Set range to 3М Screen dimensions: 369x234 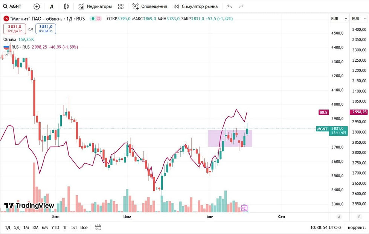click(x=35, y=227)
